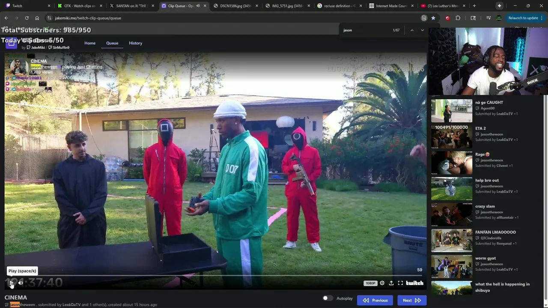
Task: Open the Home tab
Action: point(90,43)
